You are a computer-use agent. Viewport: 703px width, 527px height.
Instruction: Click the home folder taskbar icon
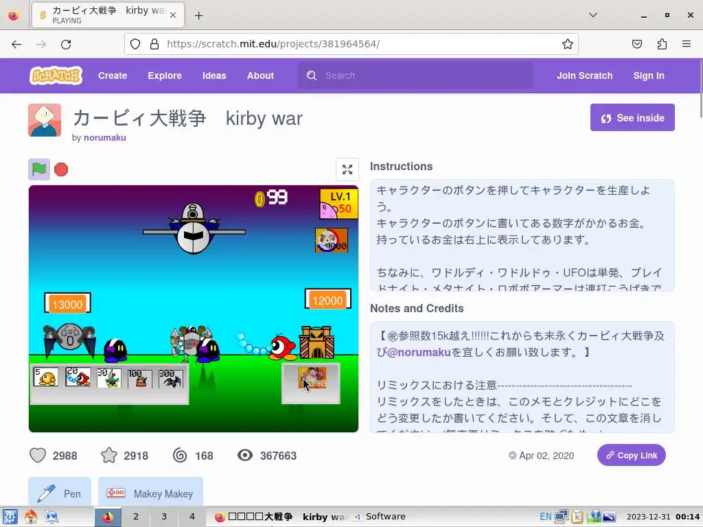[30, 517]
